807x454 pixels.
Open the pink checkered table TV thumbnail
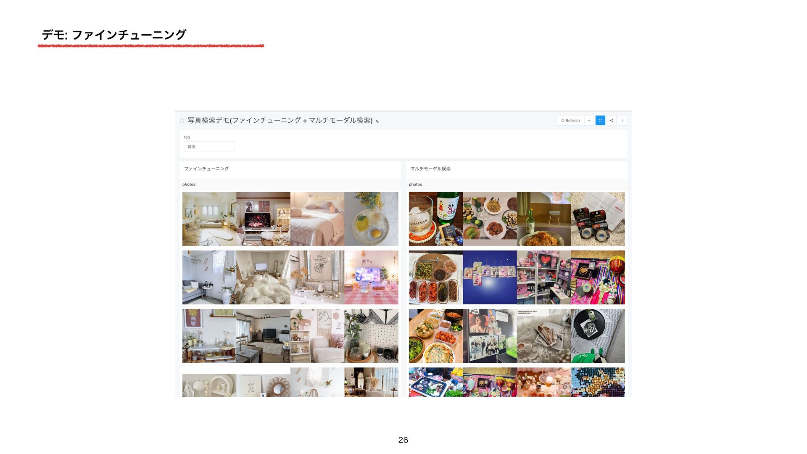[371, 277]
